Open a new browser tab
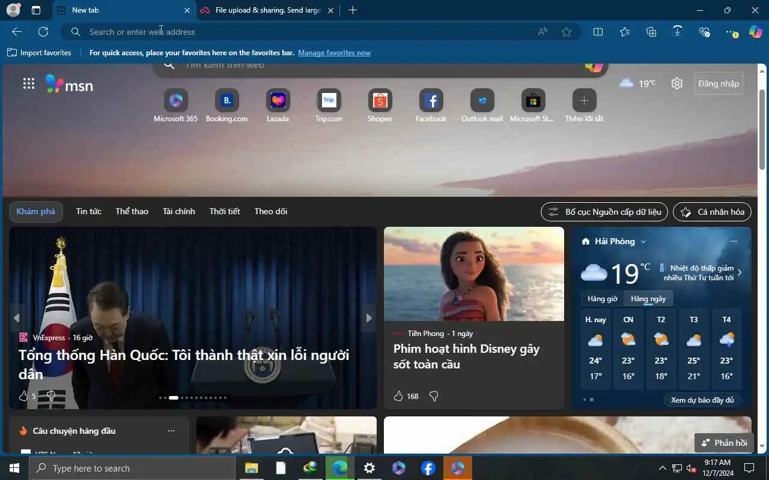The width and height of the screenshot is (769, 480). point(353,10)
